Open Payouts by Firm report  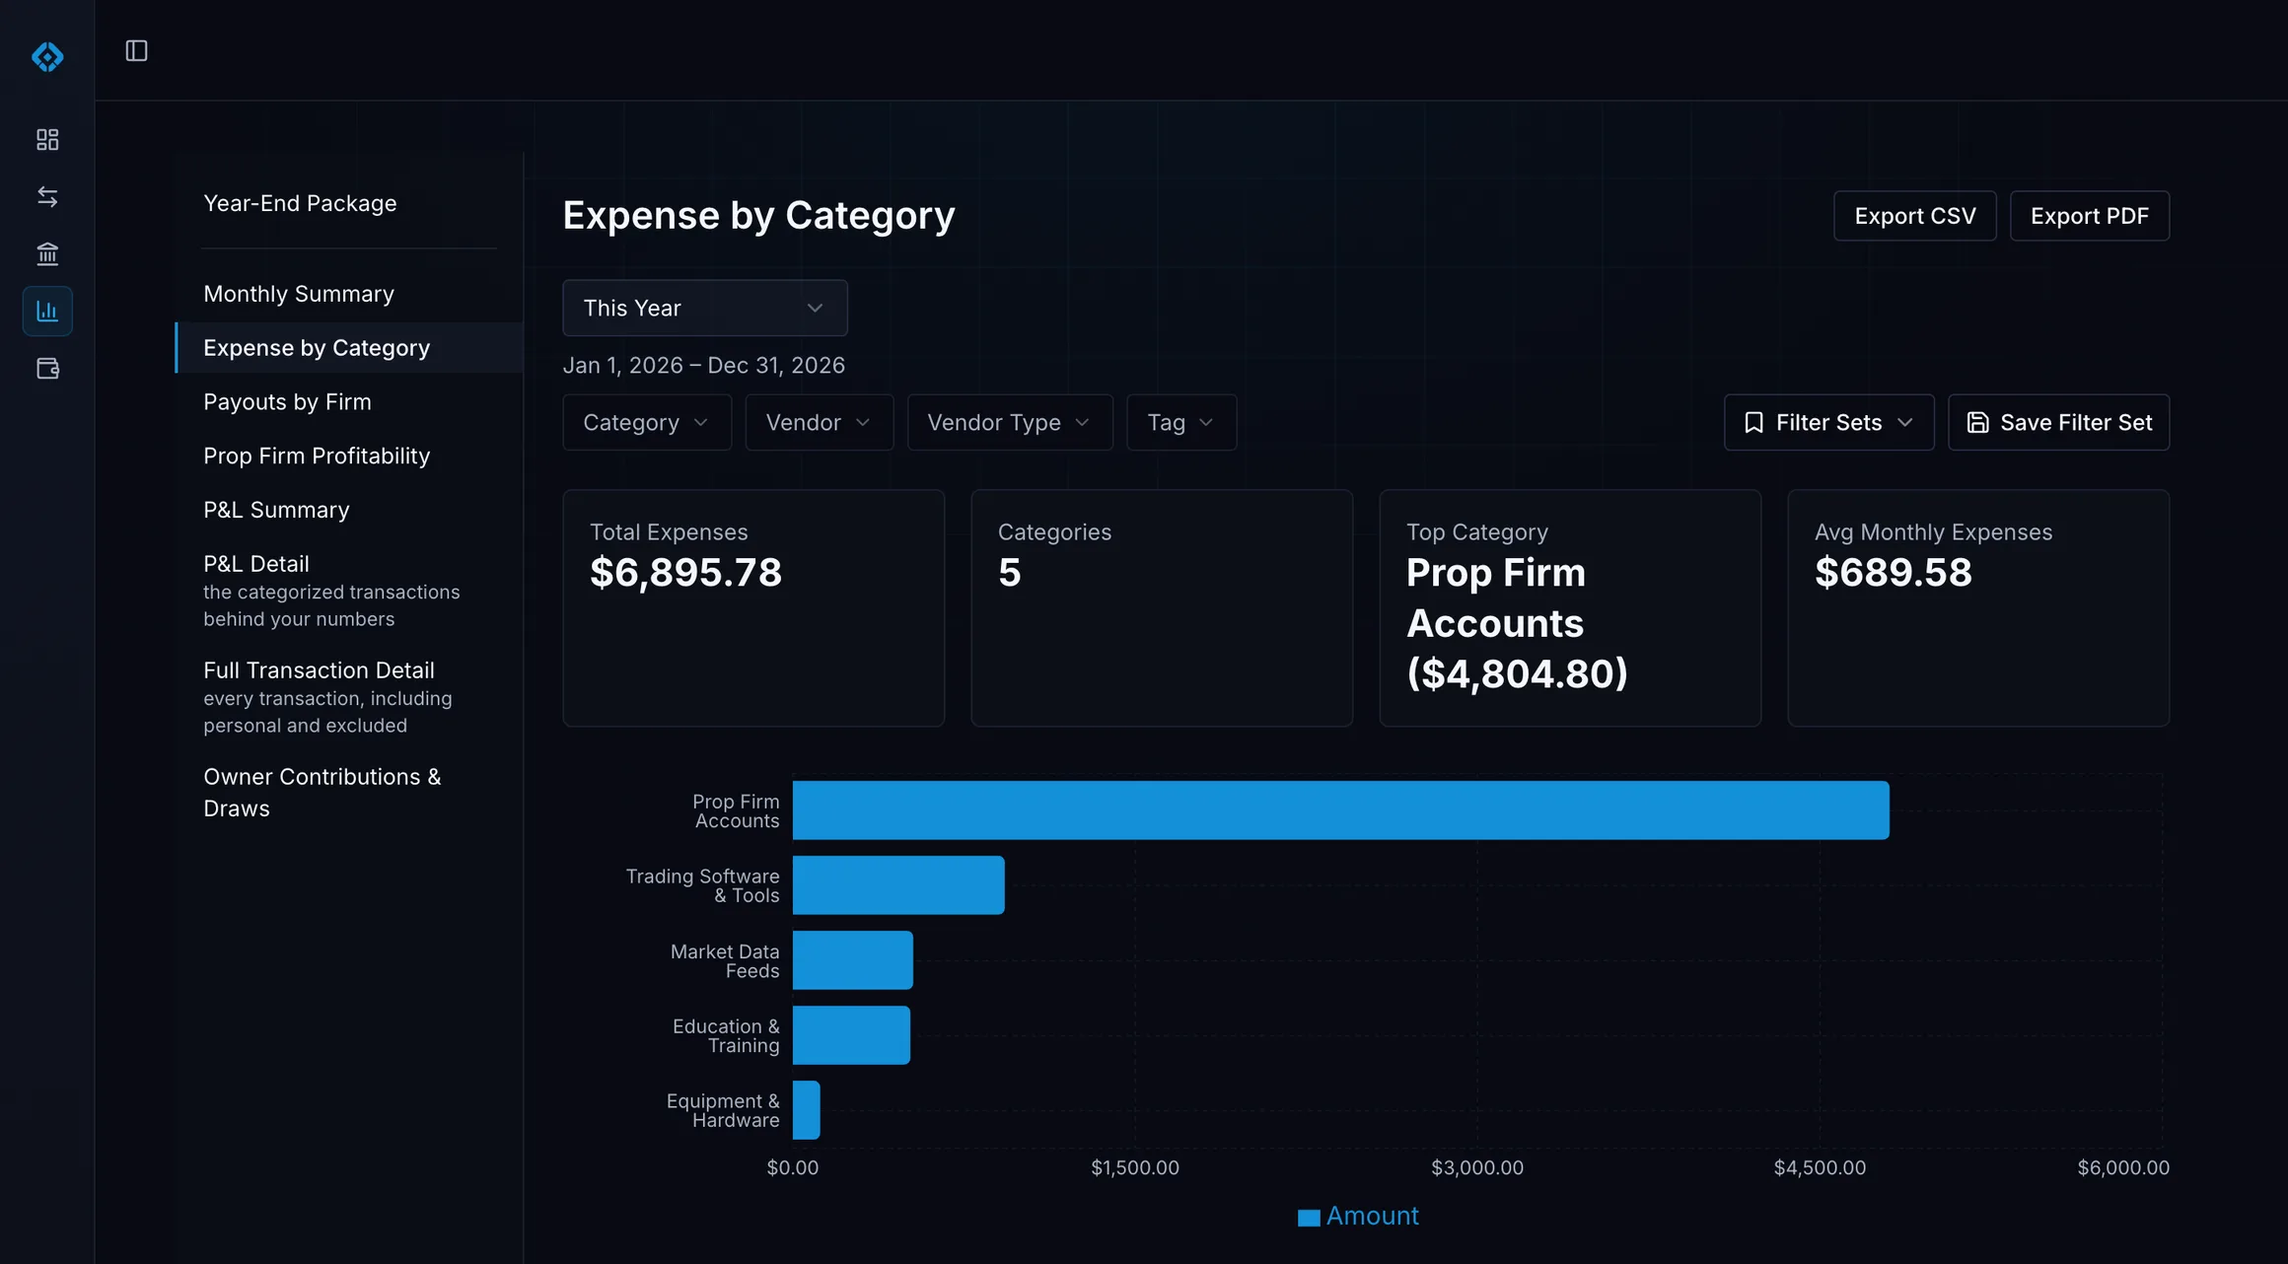(287, 402)
